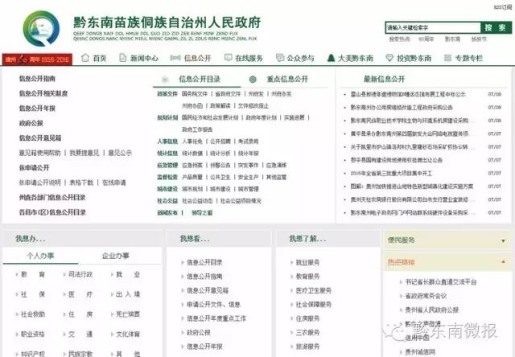
Task: Open 新闻中心 menu
Action: coord(144,58)
